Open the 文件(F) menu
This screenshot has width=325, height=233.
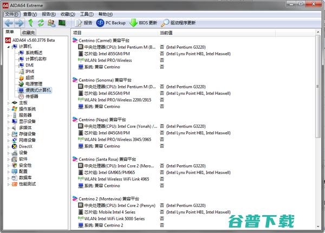coord(12,14)
